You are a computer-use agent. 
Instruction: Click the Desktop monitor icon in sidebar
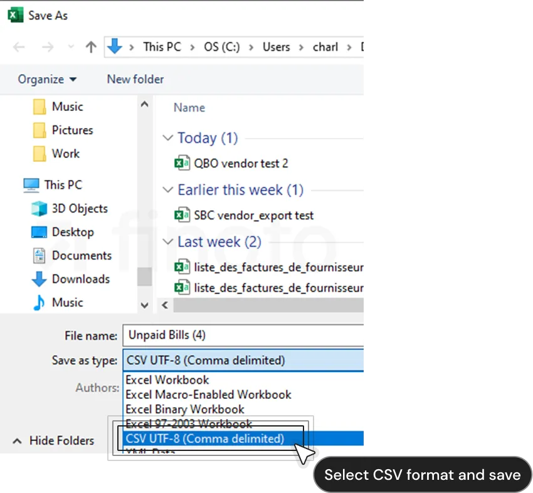(x=39, y=232)
